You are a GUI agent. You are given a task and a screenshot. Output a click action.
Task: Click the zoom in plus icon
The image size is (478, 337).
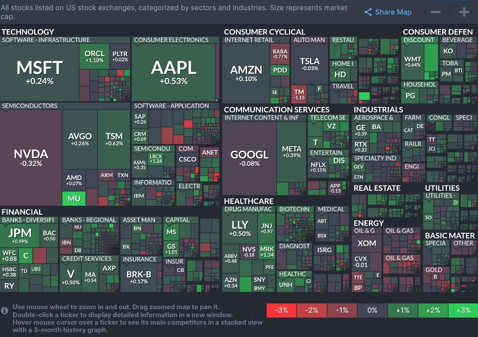pos(464,12)
